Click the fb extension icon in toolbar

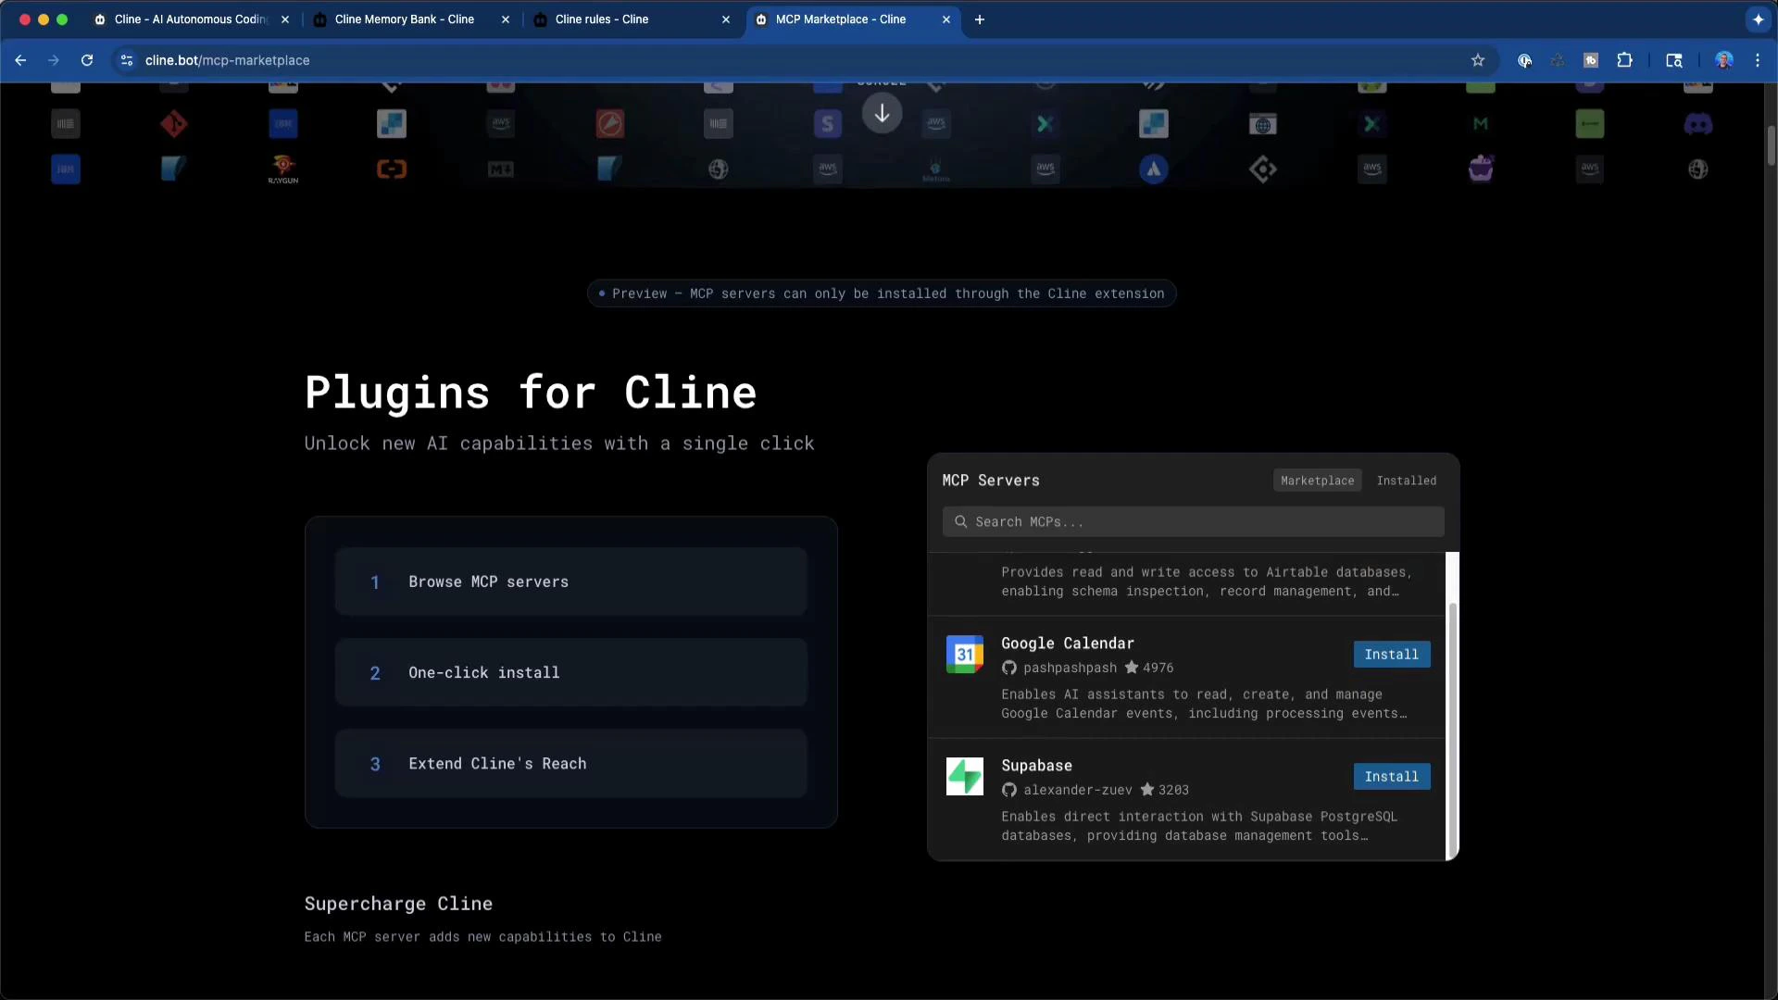point(1590,60)
